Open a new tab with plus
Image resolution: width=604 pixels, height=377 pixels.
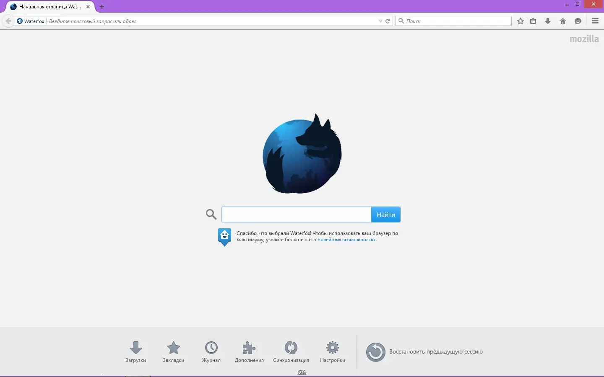(x=102, y=7)
